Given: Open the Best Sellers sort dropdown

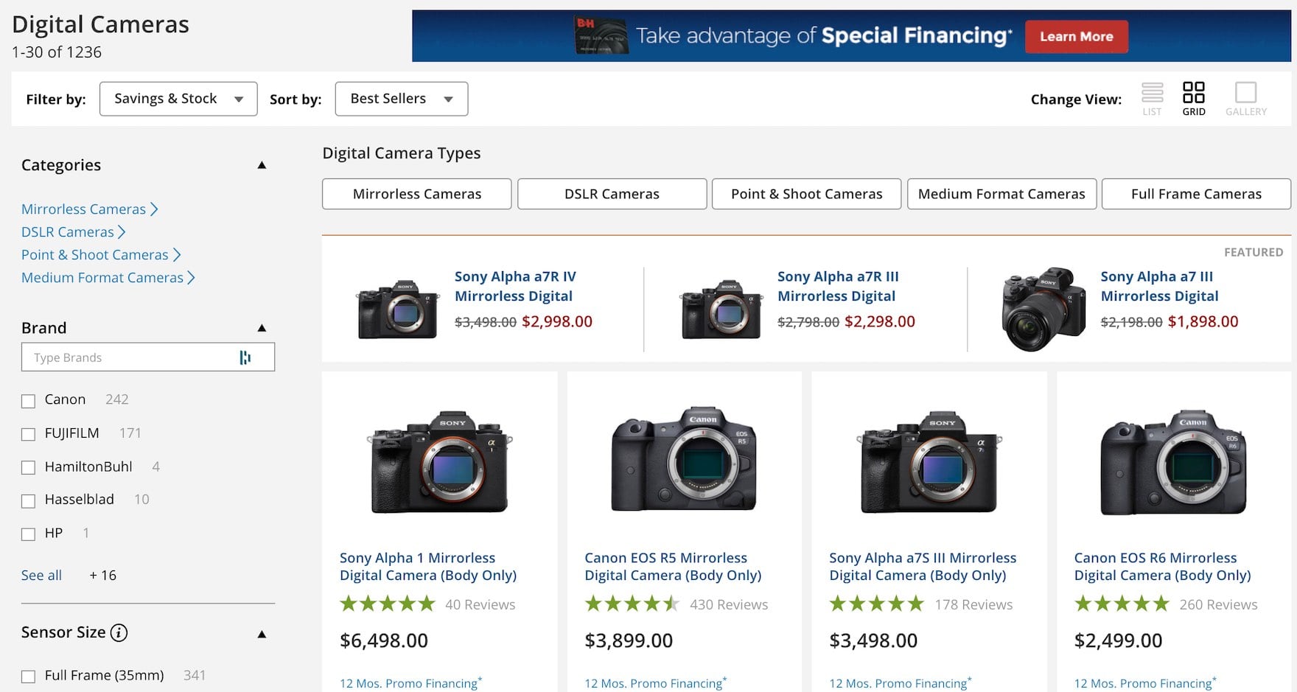Looking at the screenshot, I should pyautogui.click(x=401, y=99).
